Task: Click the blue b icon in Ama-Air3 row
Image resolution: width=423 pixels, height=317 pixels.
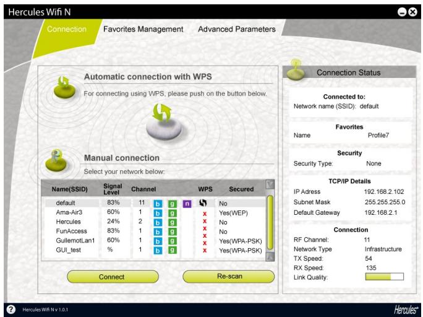Action: [x=158, y=214]
